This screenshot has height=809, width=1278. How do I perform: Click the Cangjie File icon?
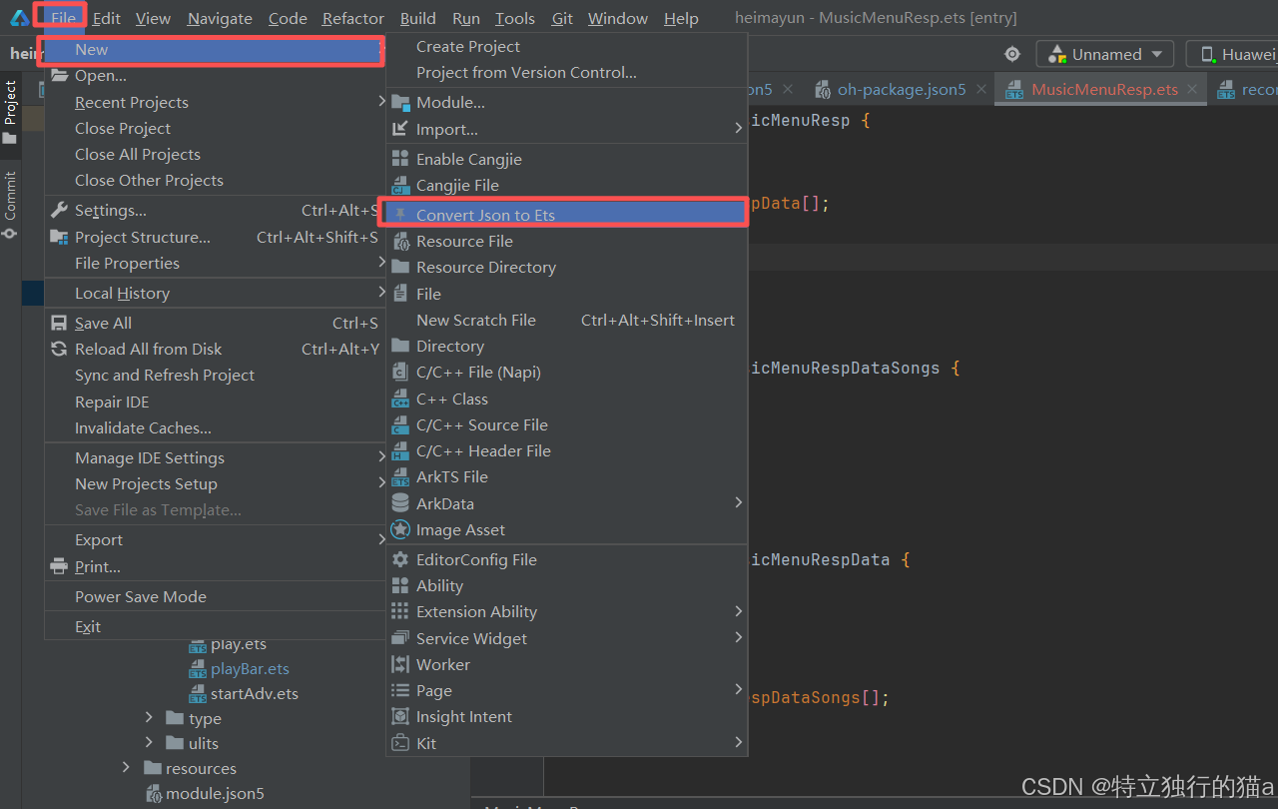click(x=400, y=185)
